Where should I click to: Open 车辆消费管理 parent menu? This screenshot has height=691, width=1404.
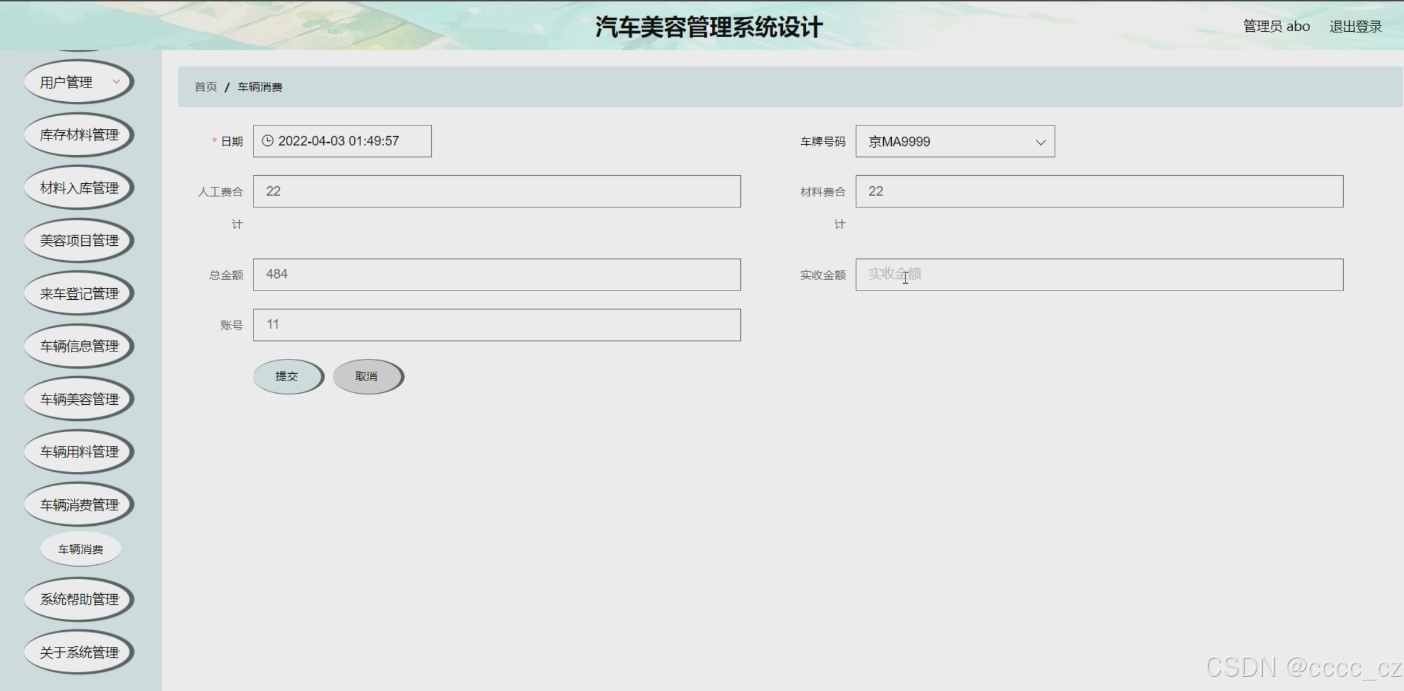78,504
